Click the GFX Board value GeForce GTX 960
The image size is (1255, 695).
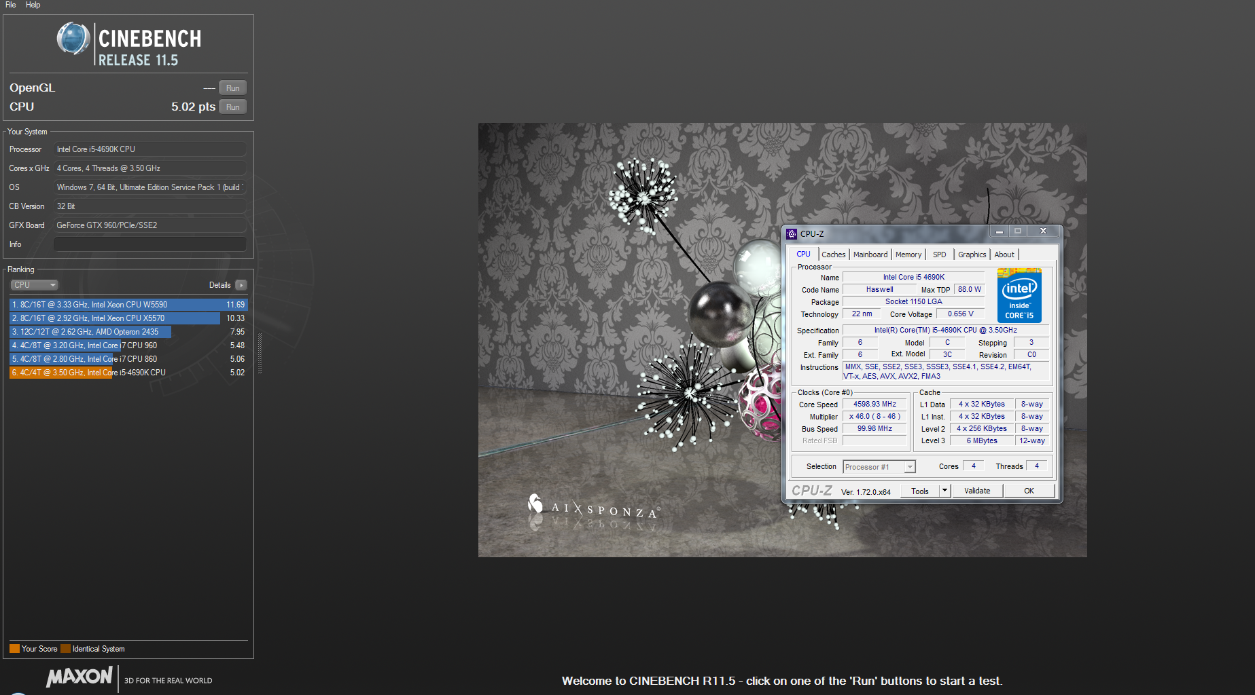pyautogui.click(x=150, y=225)
